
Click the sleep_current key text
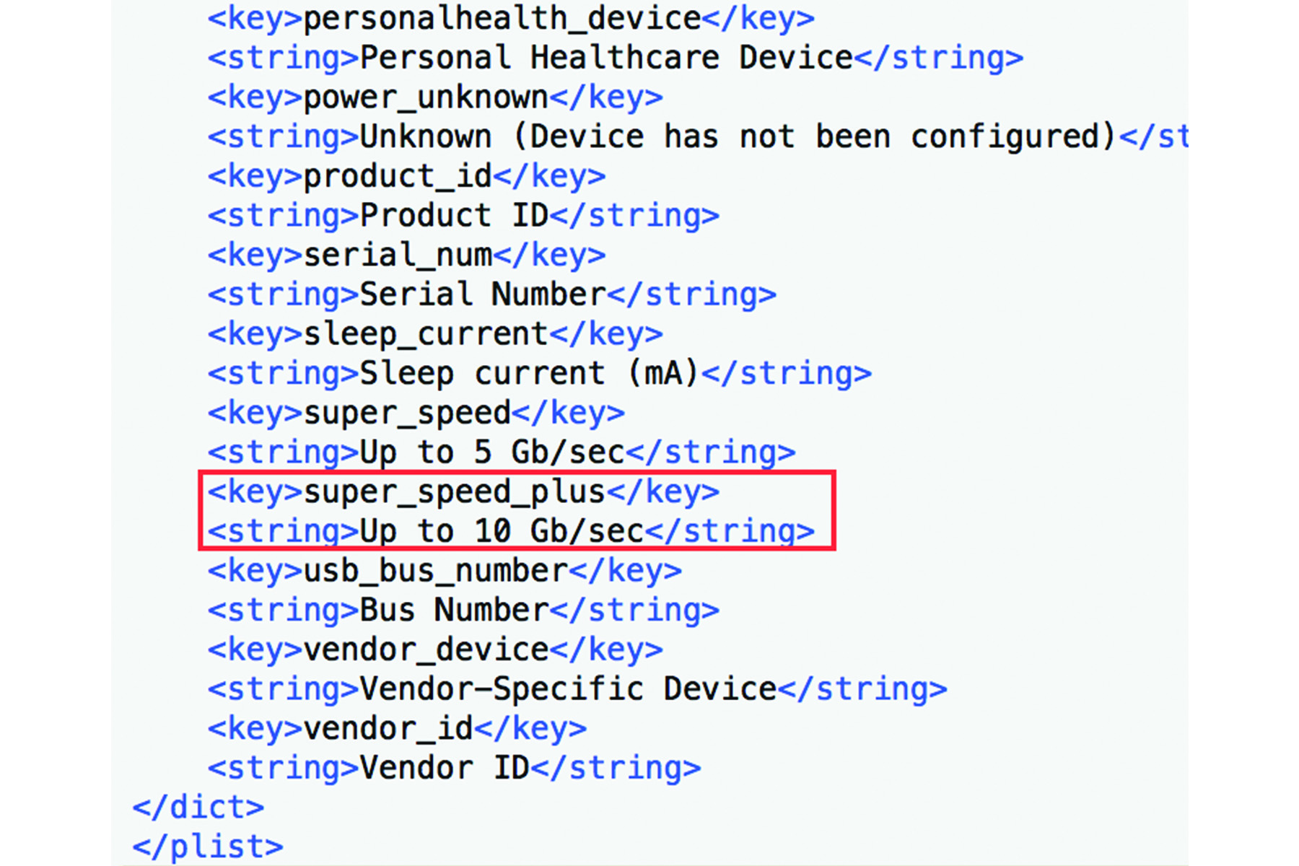point(425,334)
